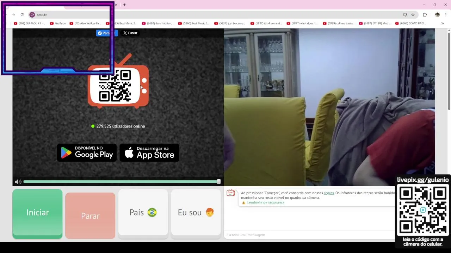Open the PT-BR Moti bookmark
The width and height of the screenshot is (451, 253).
click(375, 24)
